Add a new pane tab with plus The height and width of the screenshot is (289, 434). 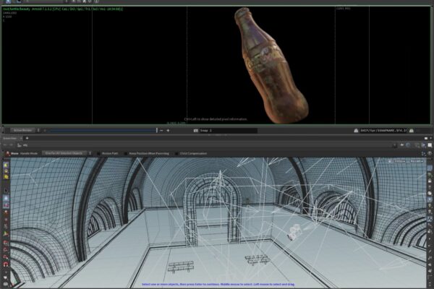click(x=27, y=138)
